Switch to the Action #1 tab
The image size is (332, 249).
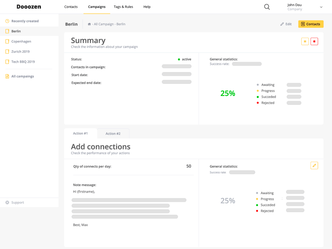[81, 133]
